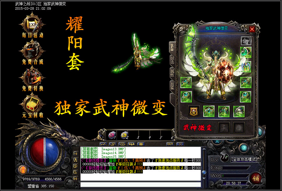Image resolution: width=282 pixels, height=191 pixels.
Task: Click the red-gold shield badge slot
Action: (194, 111)
